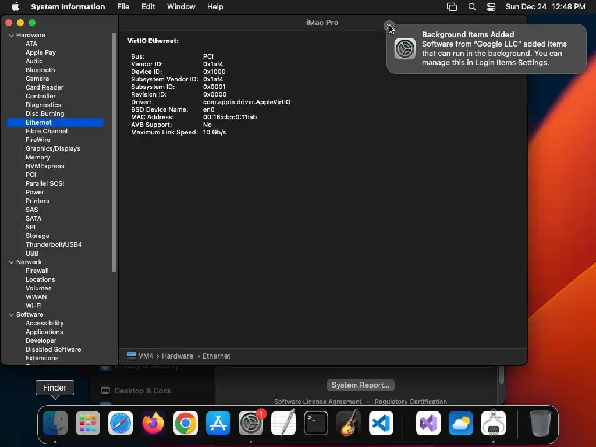
Task: Select Extensions in the sidebar
Action: point(42,359)
